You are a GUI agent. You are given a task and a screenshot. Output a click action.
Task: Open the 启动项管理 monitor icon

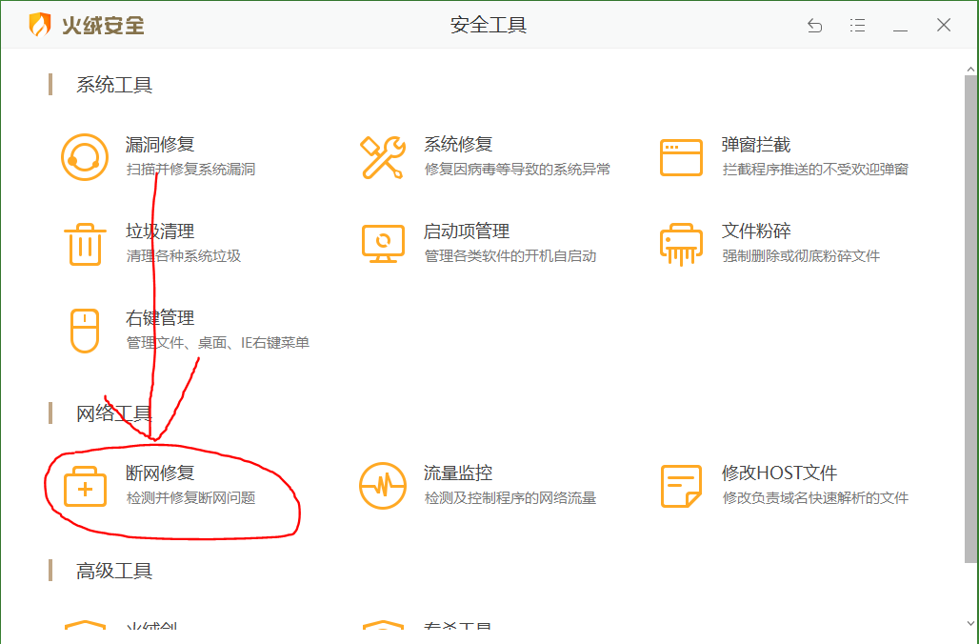(x=383, y=244)
